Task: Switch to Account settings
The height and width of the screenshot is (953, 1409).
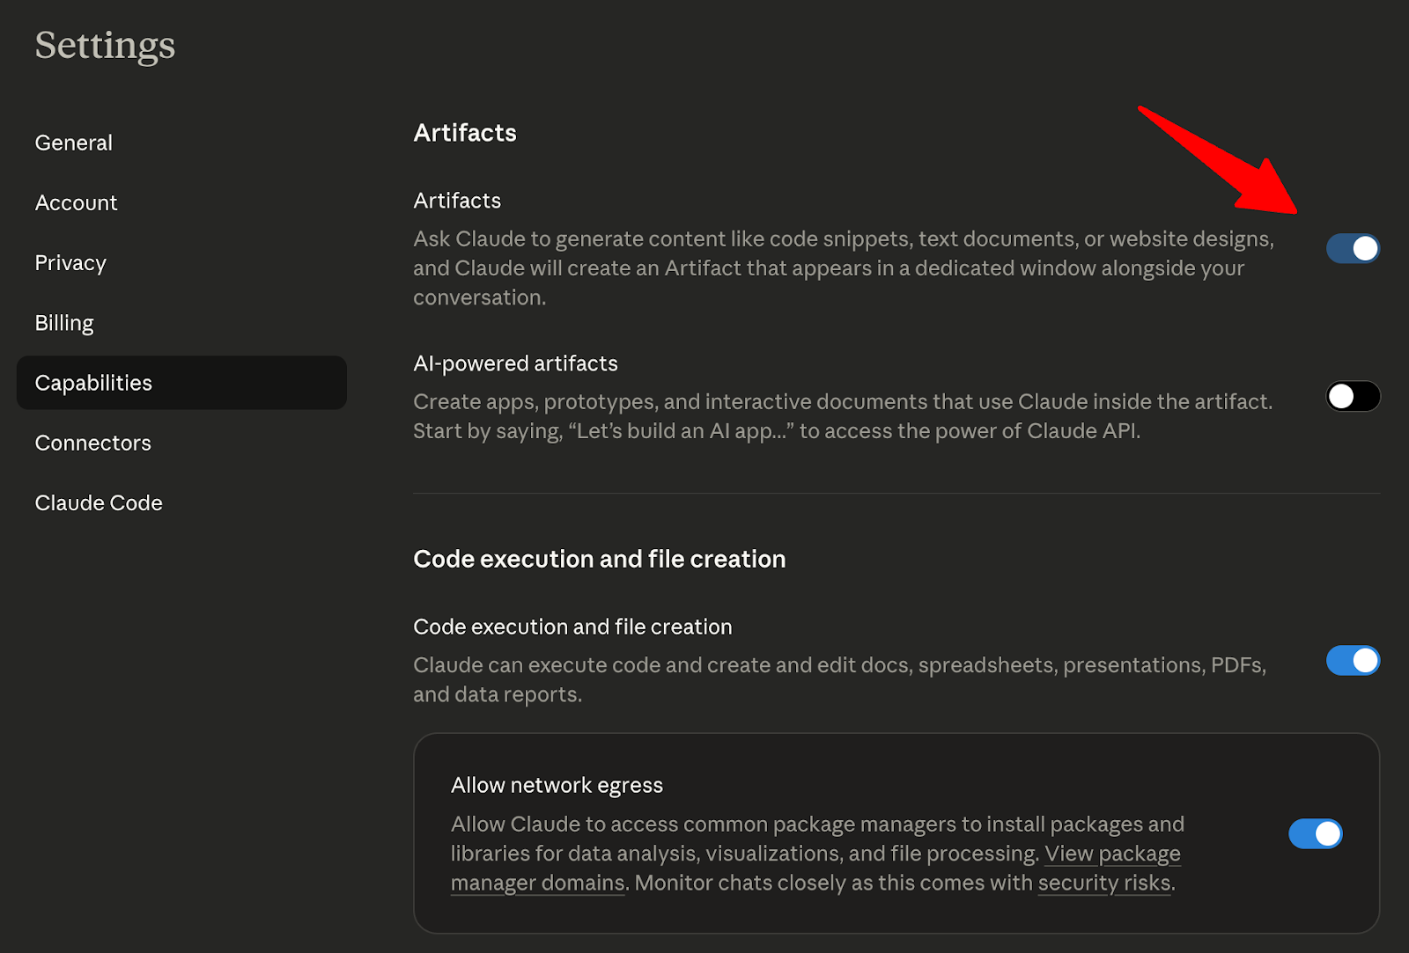Action: click(x=76, y=202)
